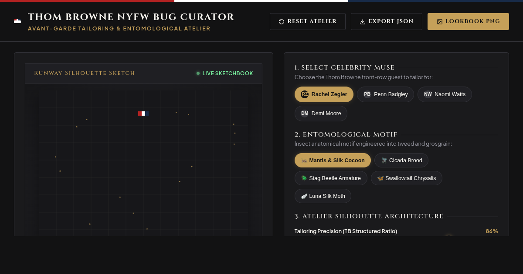Select the Cicada Brood motif

(401, 160)
